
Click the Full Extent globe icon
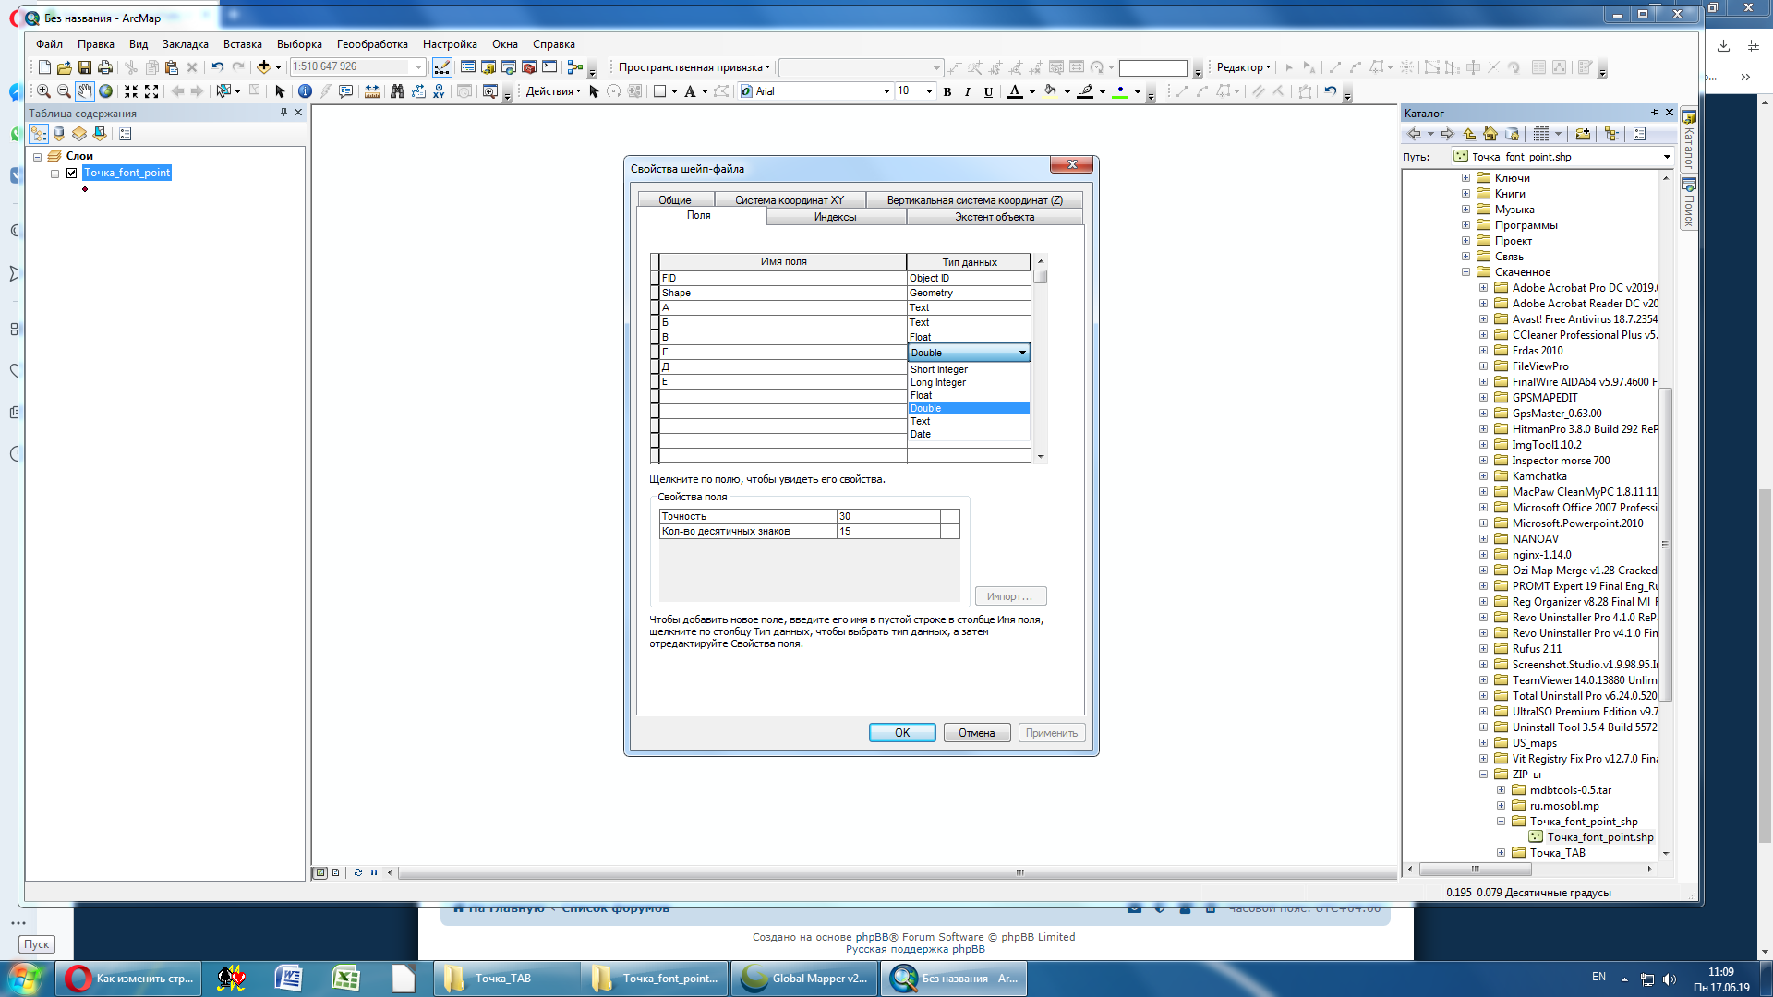pyautogui.click(x=106, y=91)
